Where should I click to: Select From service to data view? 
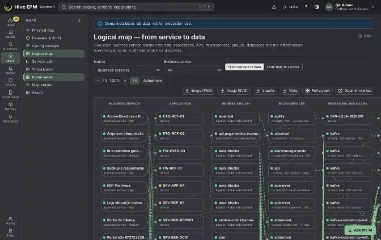(x=244, y=67)
